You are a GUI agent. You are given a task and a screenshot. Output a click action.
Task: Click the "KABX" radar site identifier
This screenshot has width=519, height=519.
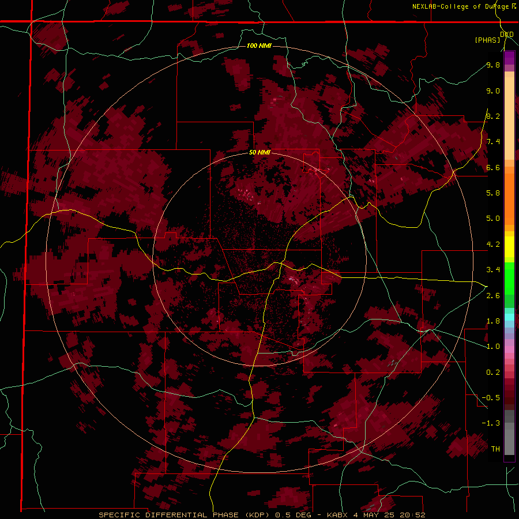coord(337,515)
